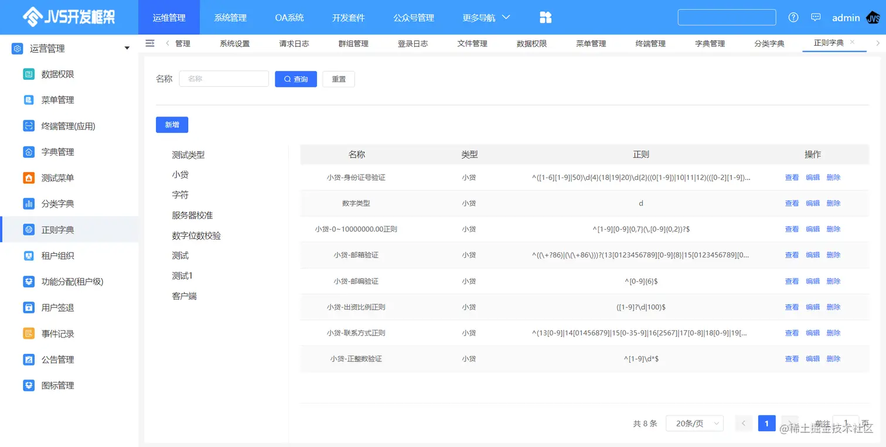Open 开发套件 top navigation
The width and height of the screenshot is (886, 447).
[349, 18]
